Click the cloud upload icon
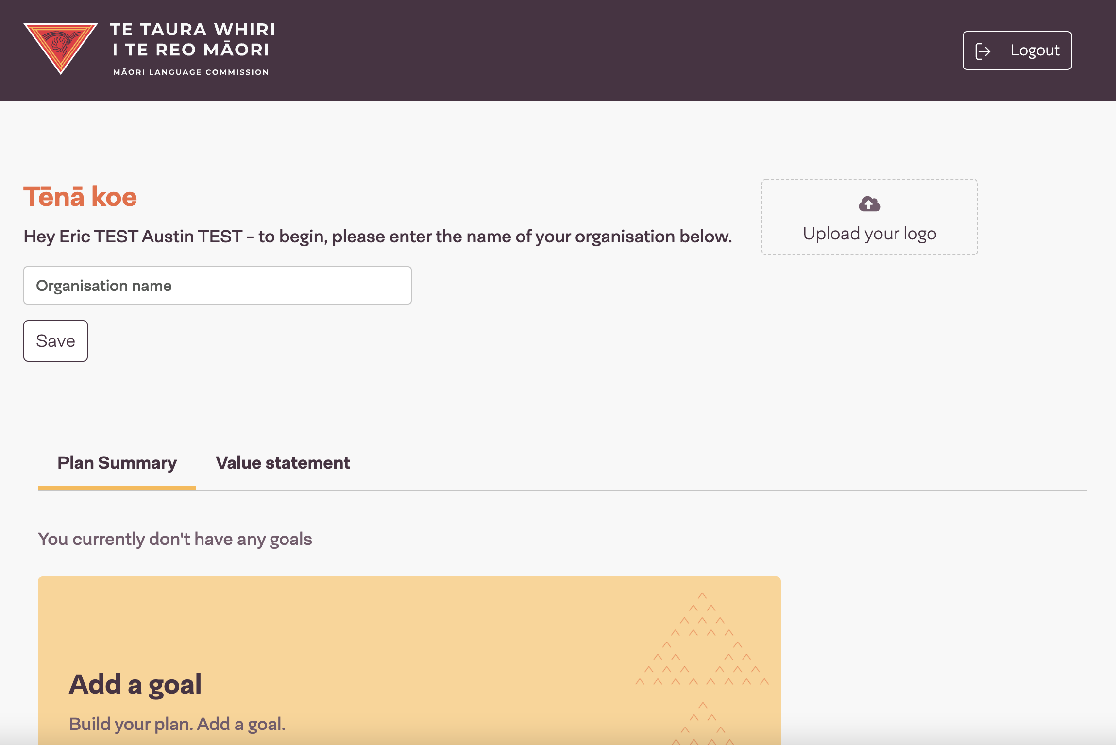Image resolution: width=1116 pixels, height=745 pixels. tap(869, 204)
